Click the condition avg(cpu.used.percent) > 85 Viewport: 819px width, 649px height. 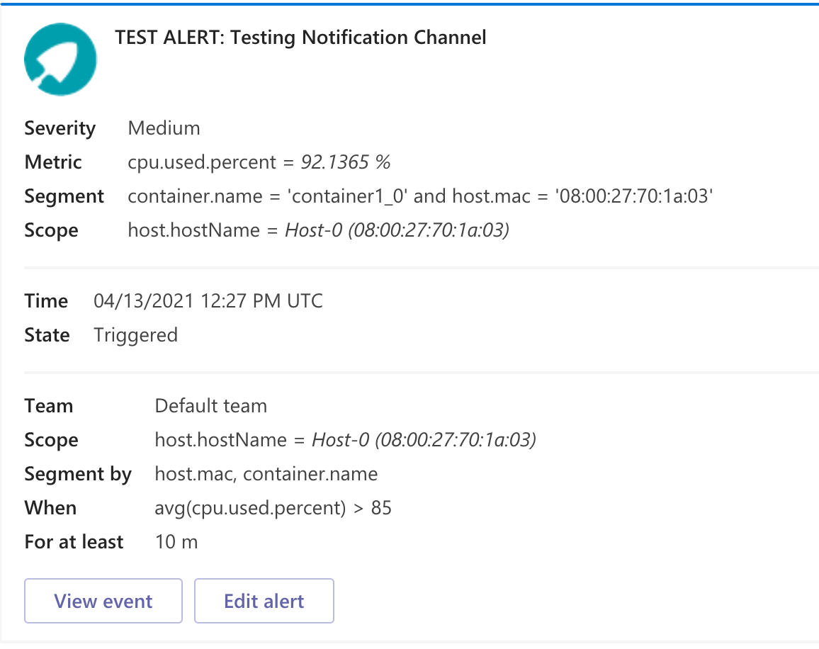pos(273,508)
